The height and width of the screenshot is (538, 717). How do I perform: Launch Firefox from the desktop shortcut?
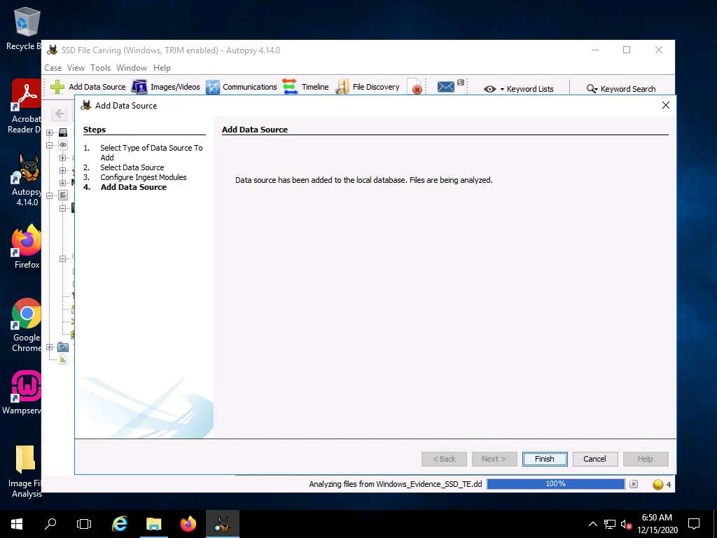click(x=26, y=246)
